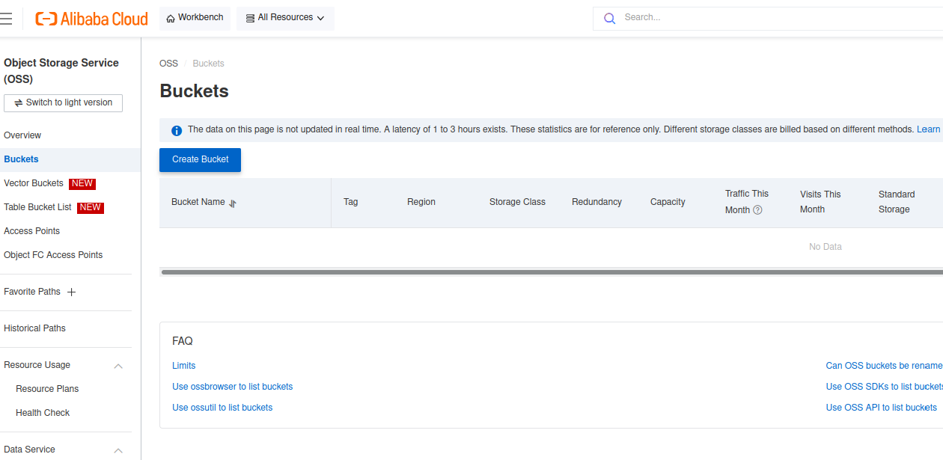This screenshot has height=460, width=943.
Task: Open Object FC Access Points
Action: pyautogui.click(x=53, y=255)
